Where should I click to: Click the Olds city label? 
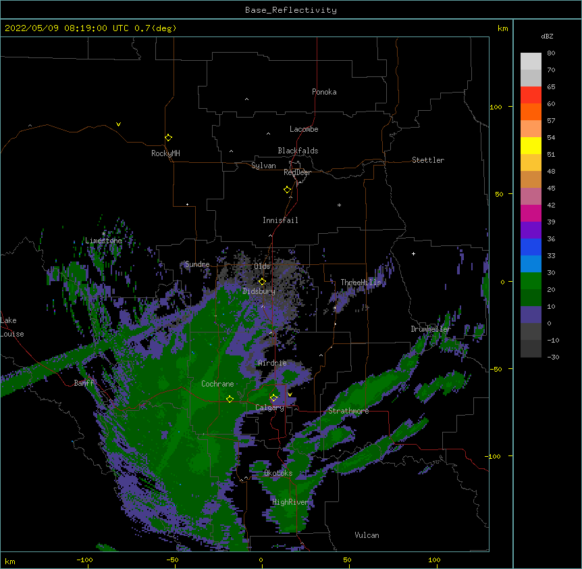[262, 266]
